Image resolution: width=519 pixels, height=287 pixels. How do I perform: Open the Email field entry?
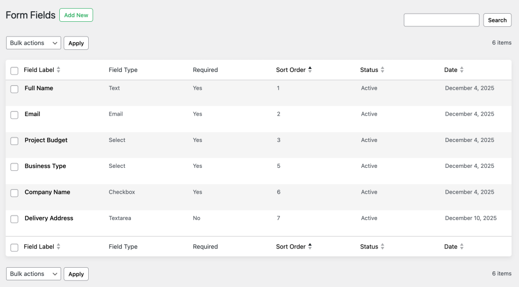(32, 114)
